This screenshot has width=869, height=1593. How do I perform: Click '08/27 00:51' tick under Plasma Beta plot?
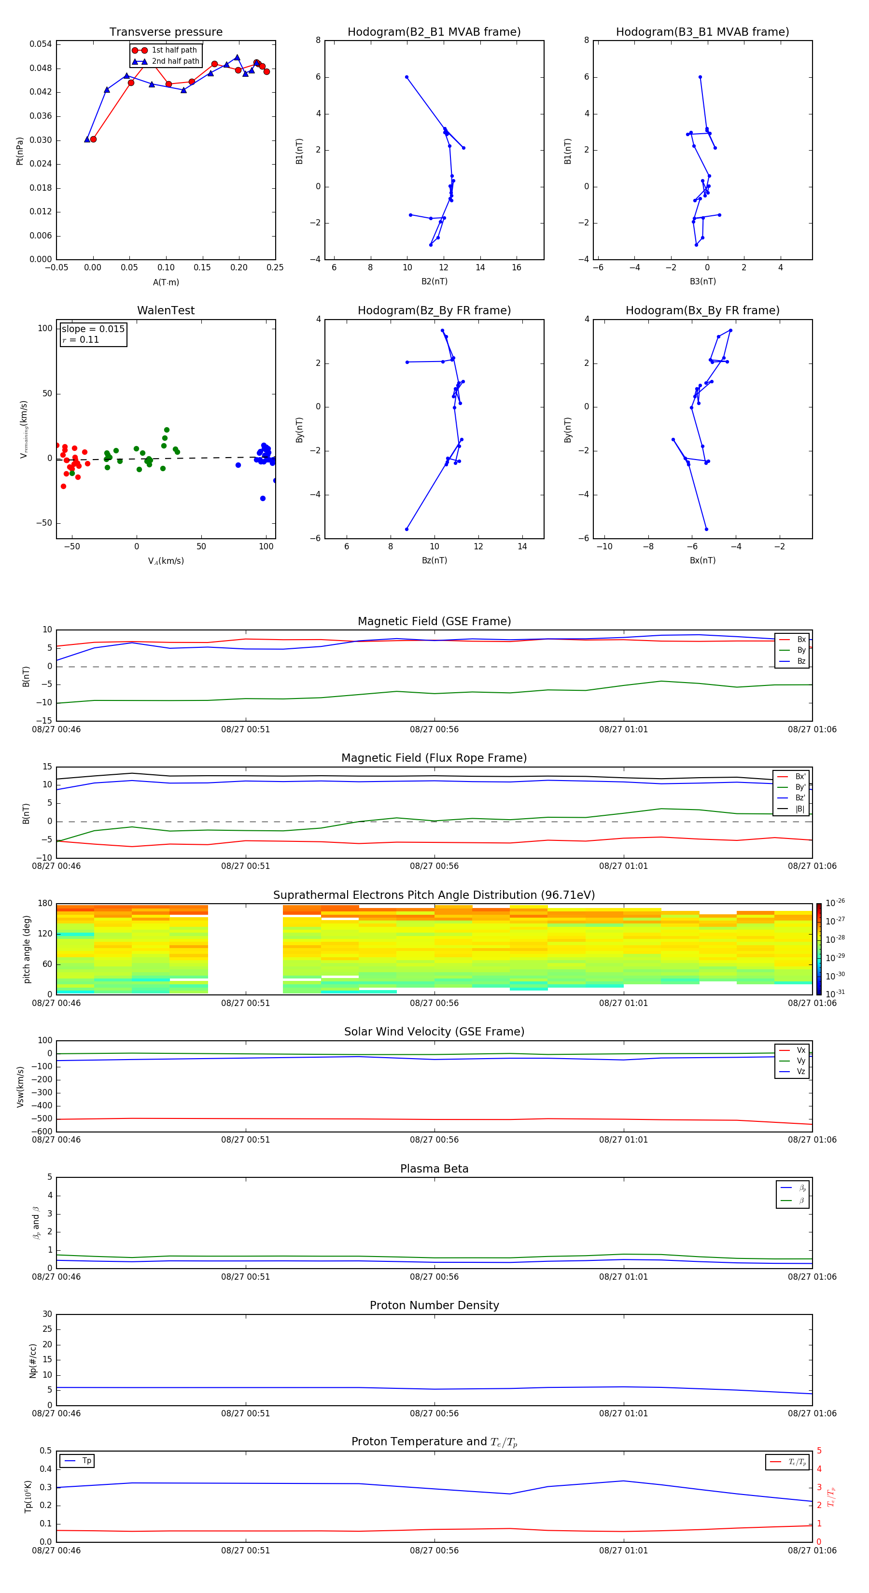click(246, 1276)
